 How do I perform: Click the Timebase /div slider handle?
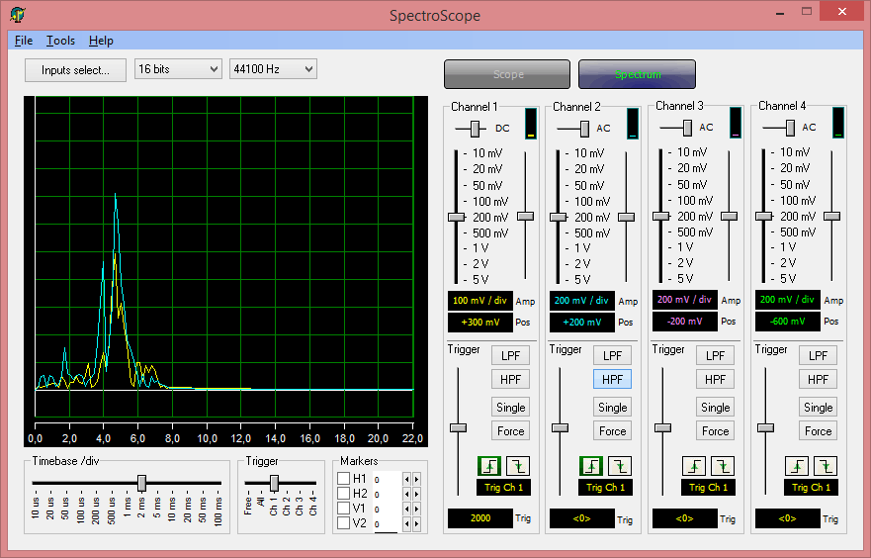pos(141,483)
